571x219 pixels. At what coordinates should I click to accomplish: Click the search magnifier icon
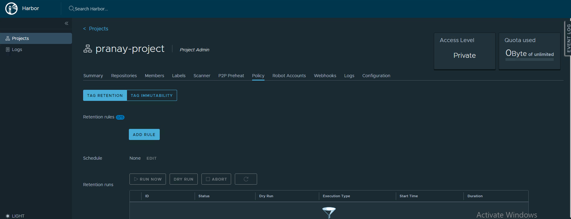tap(71, 9)
